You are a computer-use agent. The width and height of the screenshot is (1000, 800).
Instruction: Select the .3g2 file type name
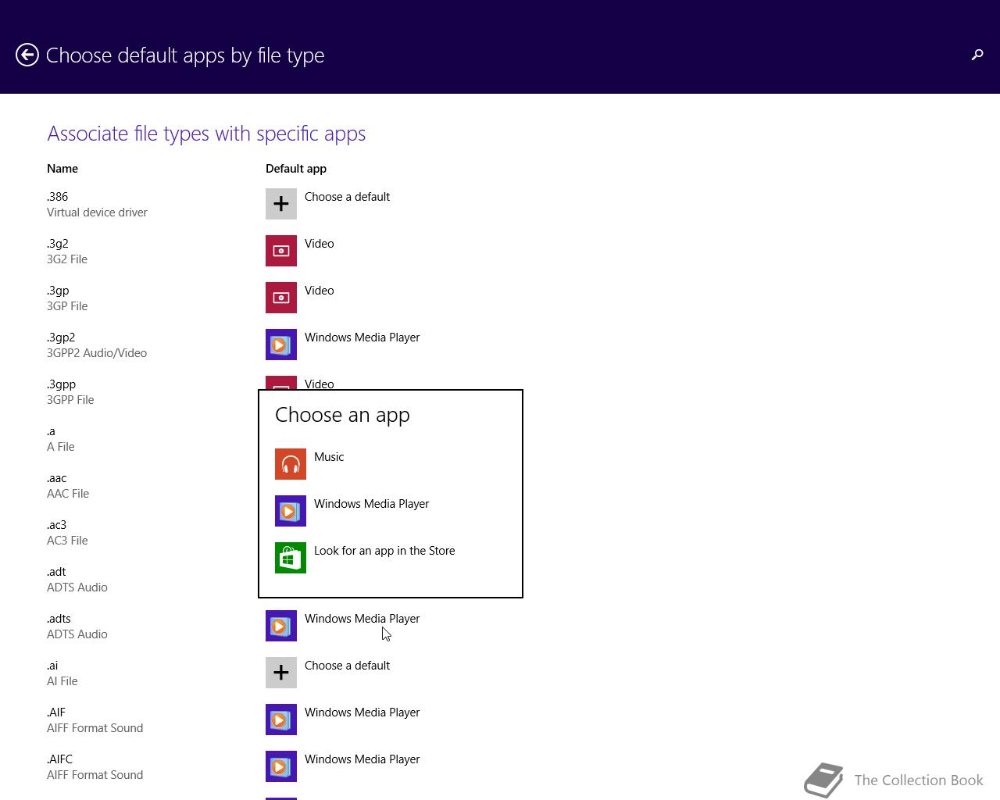point(57,244)
